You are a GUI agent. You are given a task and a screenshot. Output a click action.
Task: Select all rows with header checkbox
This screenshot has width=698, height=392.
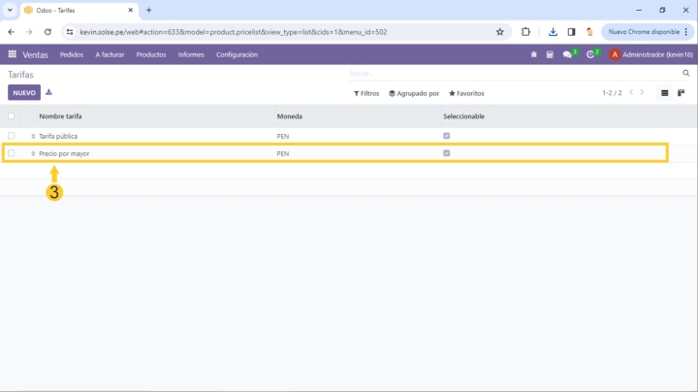tap(12, 116)
